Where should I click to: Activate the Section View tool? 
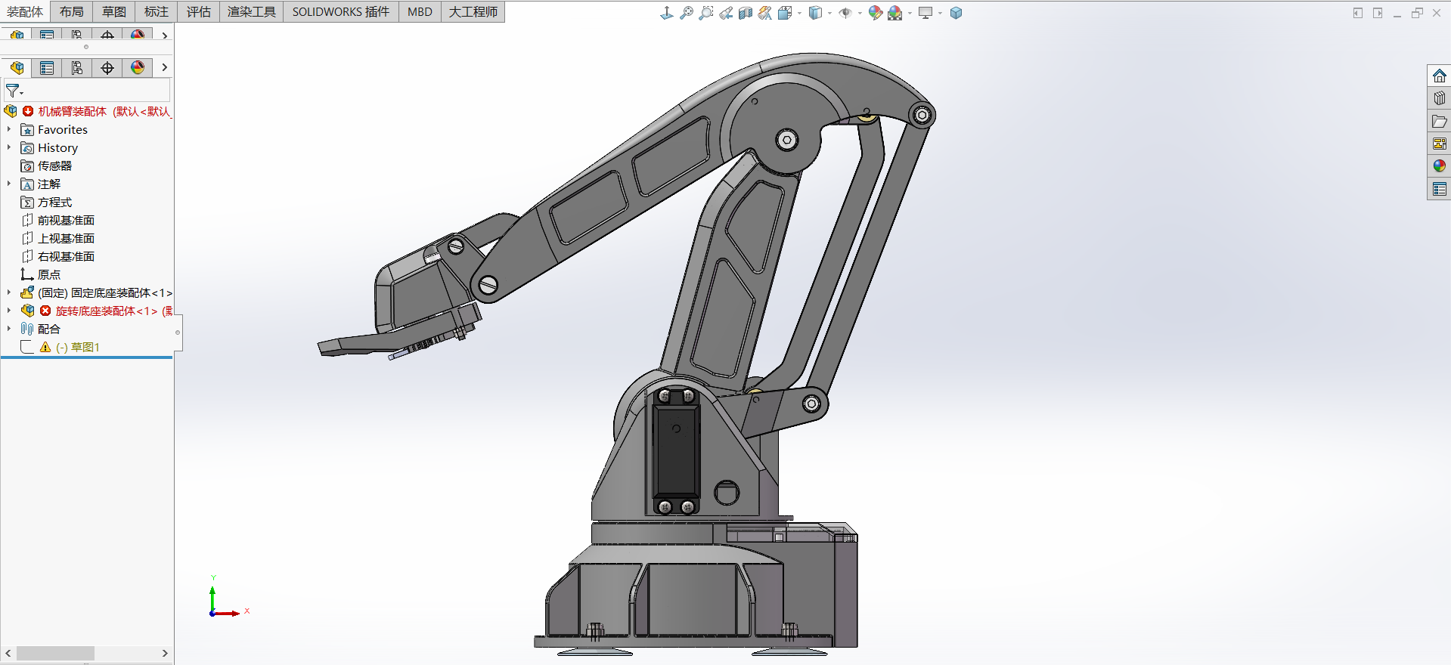746,13
